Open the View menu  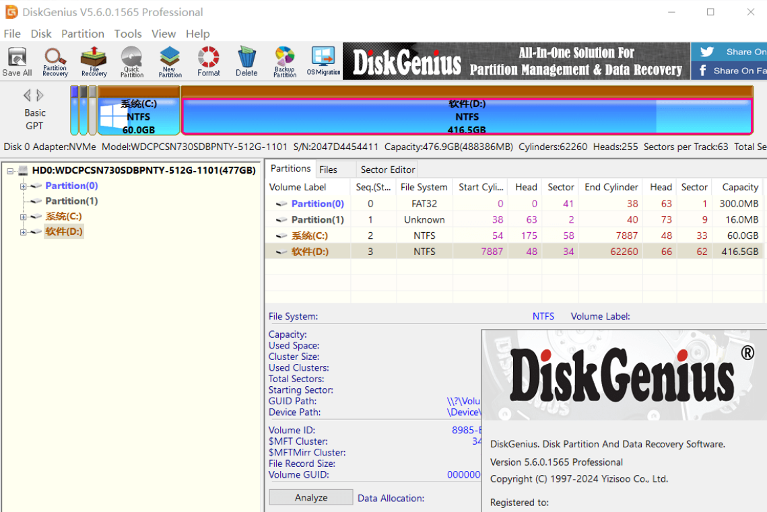164,34
